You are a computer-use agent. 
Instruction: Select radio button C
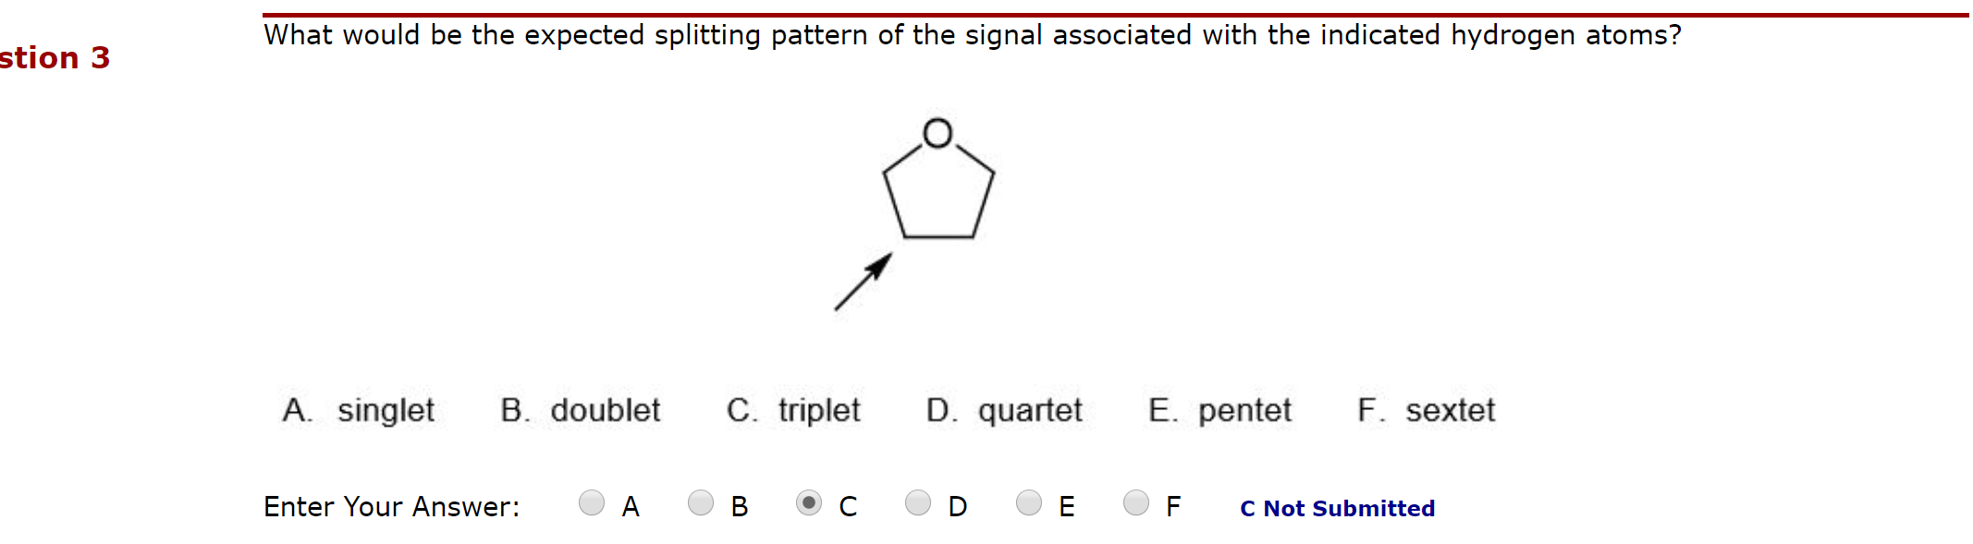point(808,503)
